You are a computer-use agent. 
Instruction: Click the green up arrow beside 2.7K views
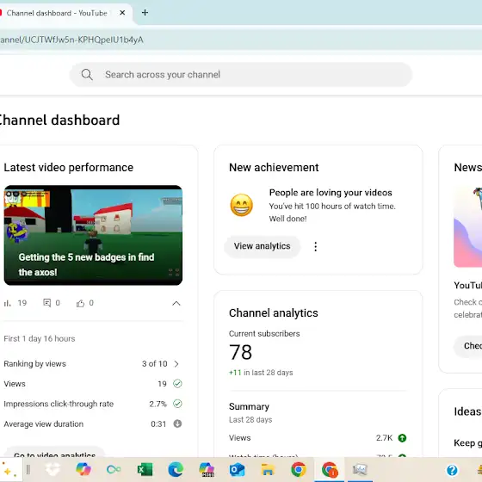coord(402,438)
